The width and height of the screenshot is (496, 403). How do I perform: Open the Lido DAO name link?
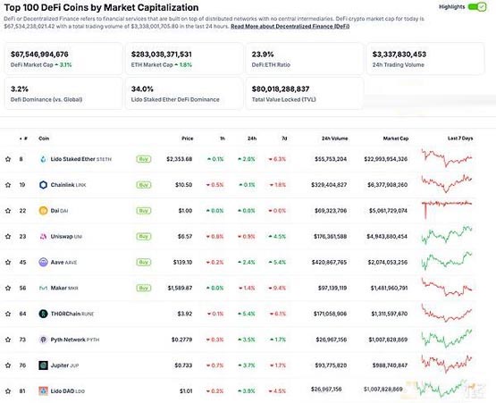(x=68, y=391)
